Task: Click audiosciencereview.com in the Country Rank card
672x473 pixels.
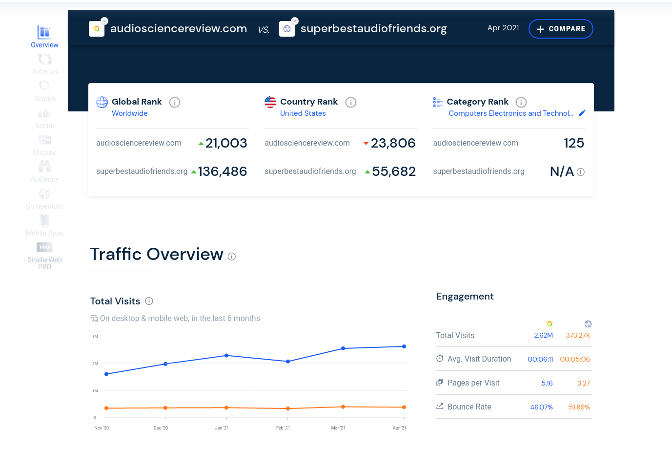Action: (x=307, y=143)
